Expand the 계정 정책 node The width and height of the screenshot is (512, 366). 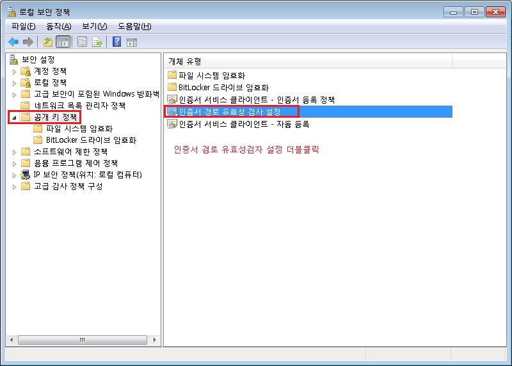click(x=14, y=72)
